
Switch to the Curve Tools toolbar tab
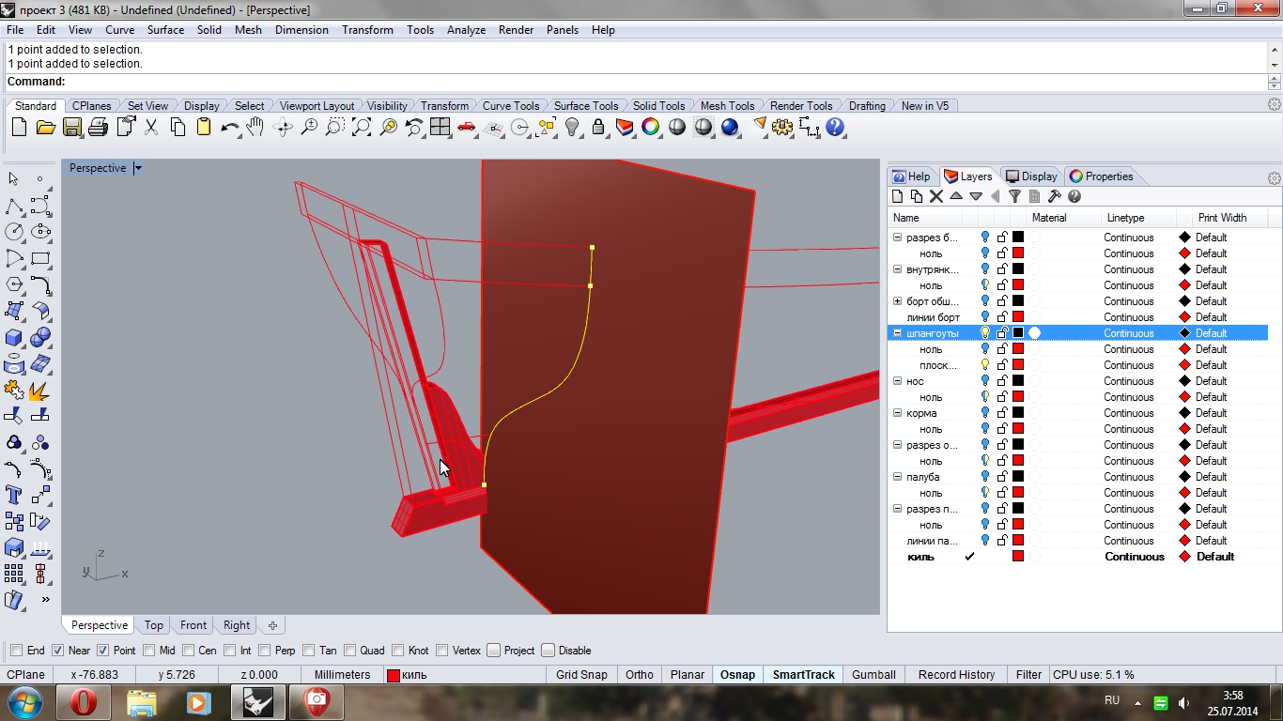click(x=510, y=106)
